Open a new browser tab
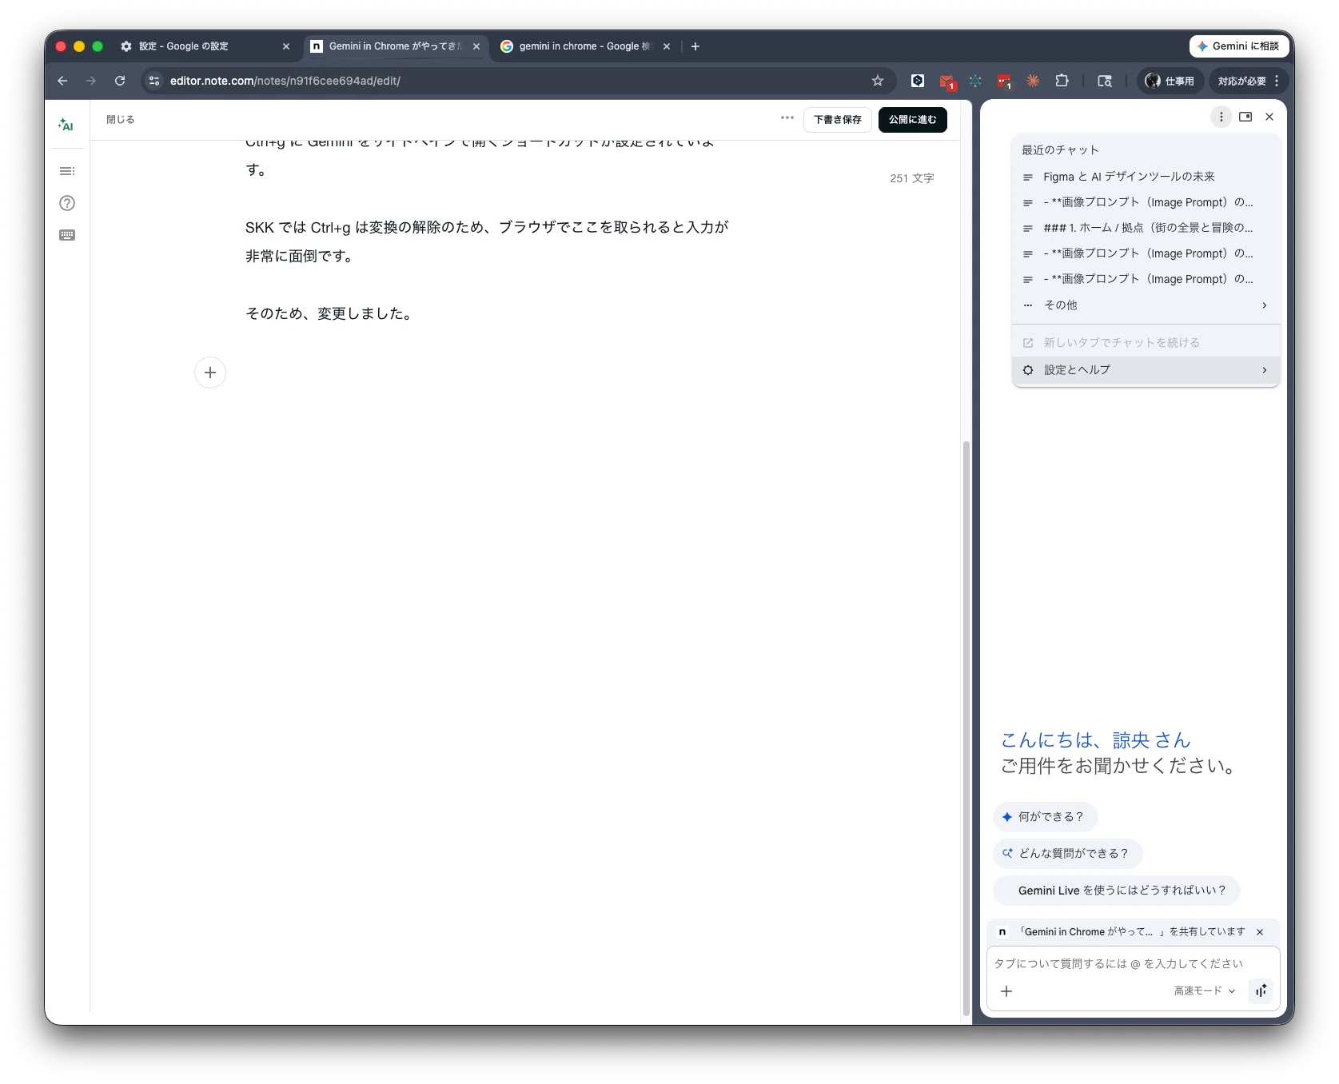1339x1084 pixels. (695, 46)
